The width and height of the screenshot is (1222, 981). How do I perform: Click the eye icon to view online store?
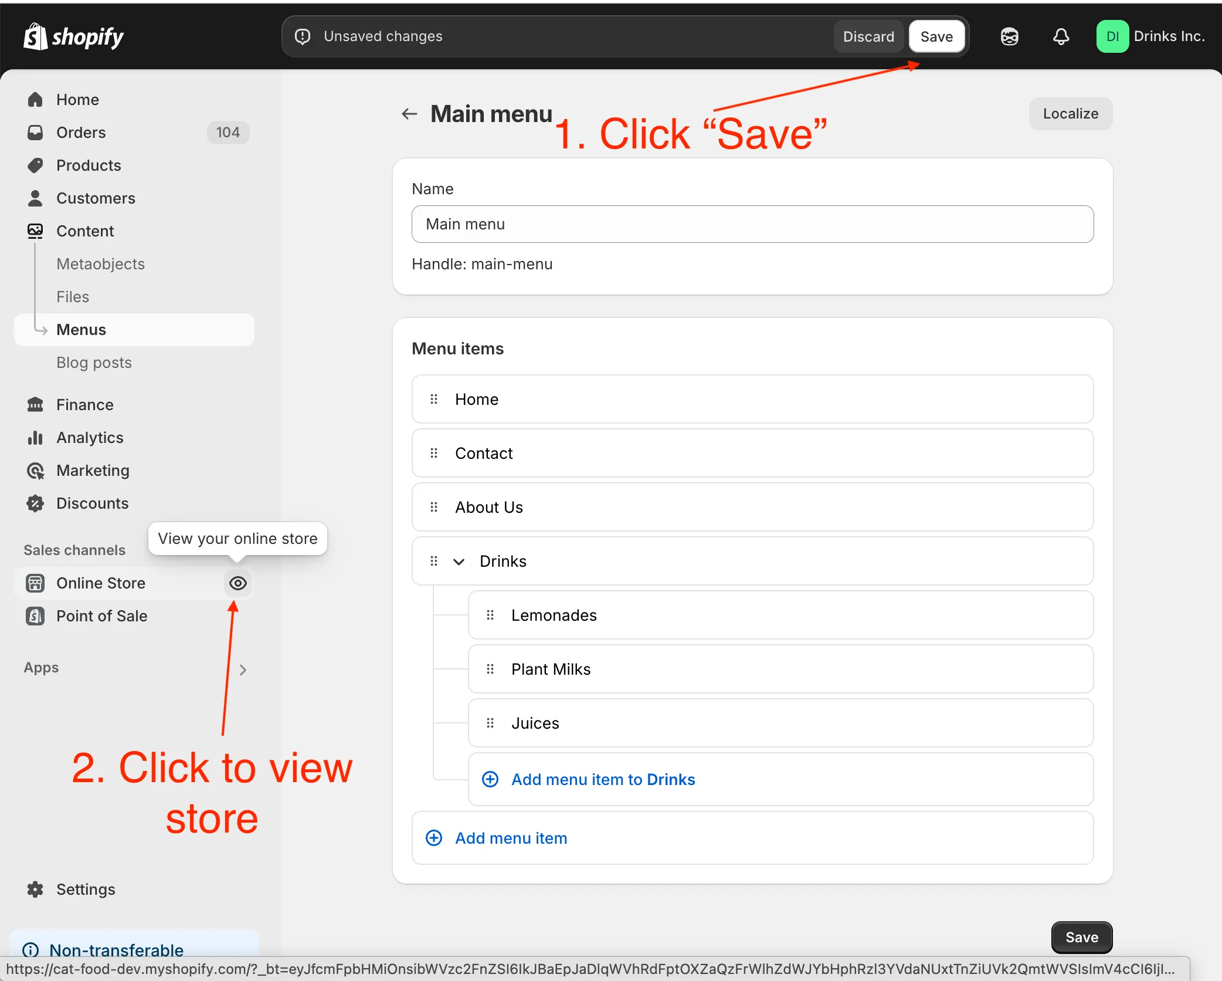[237, 583]
